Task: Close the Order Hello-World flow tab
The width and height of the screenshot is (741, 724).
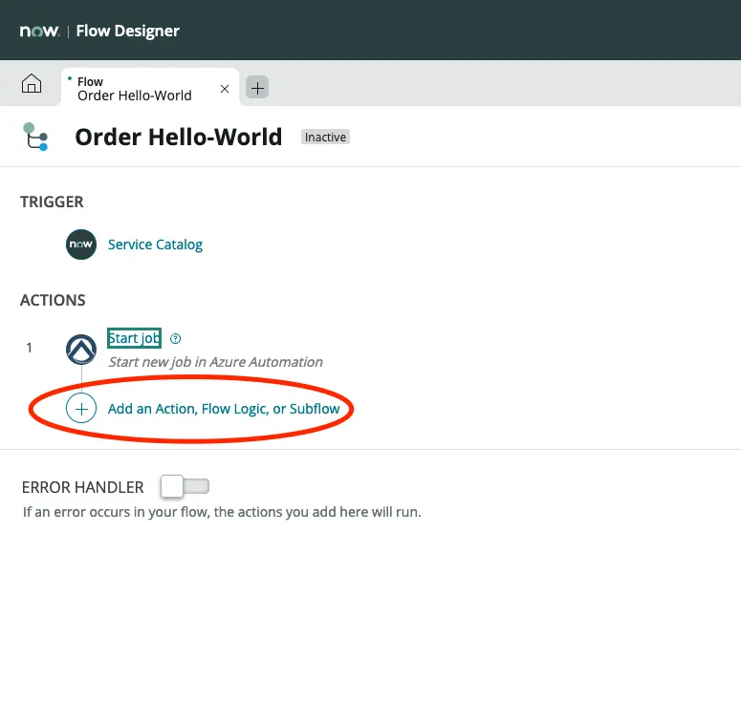Action: point(225,88)
